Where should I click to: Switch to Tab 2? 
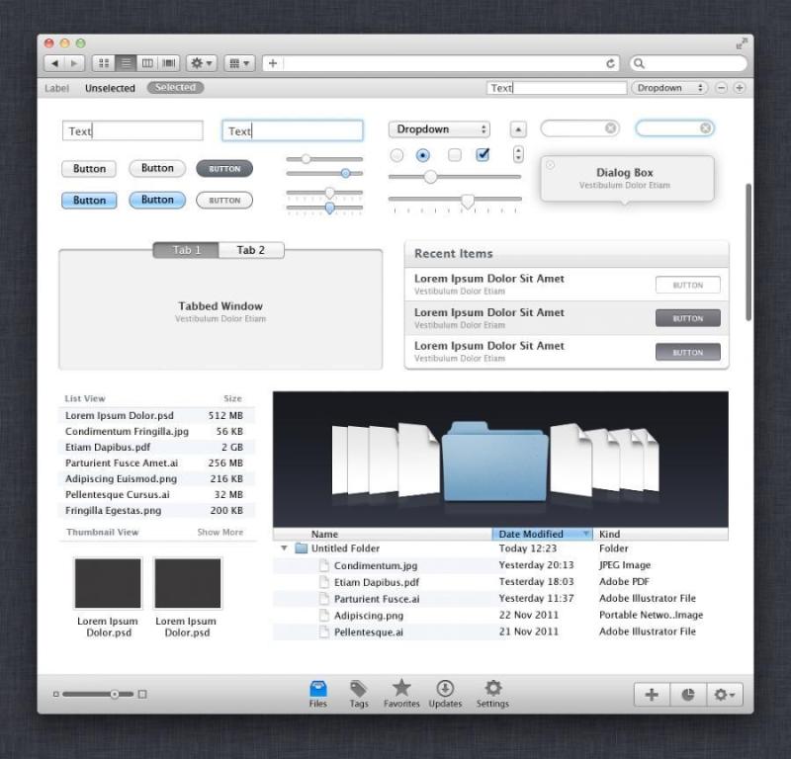(250, 250)
